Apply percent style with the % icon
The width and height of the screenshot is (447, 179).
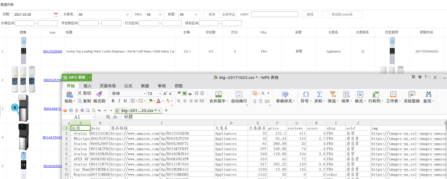263,93
